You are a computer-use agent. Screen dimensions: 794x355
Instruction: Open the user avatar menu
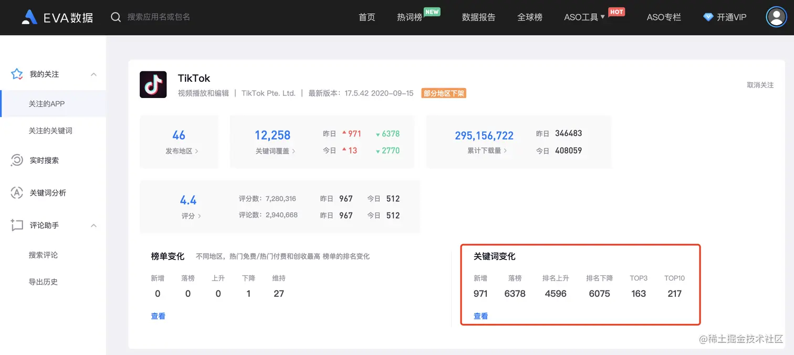click(x=776, y=17)
